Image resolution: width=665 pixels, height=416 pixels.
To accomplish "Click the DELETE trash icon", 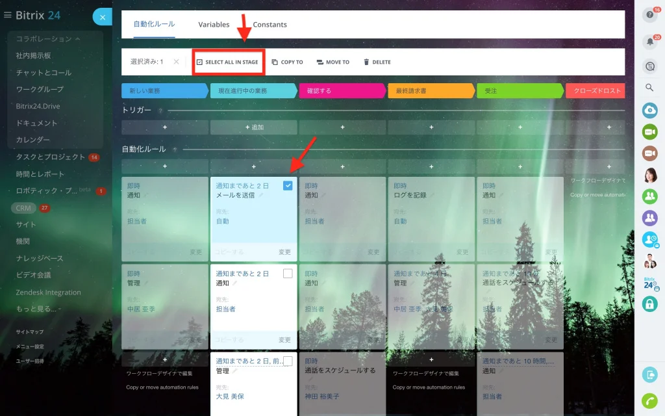I will [x=366, y=62].
